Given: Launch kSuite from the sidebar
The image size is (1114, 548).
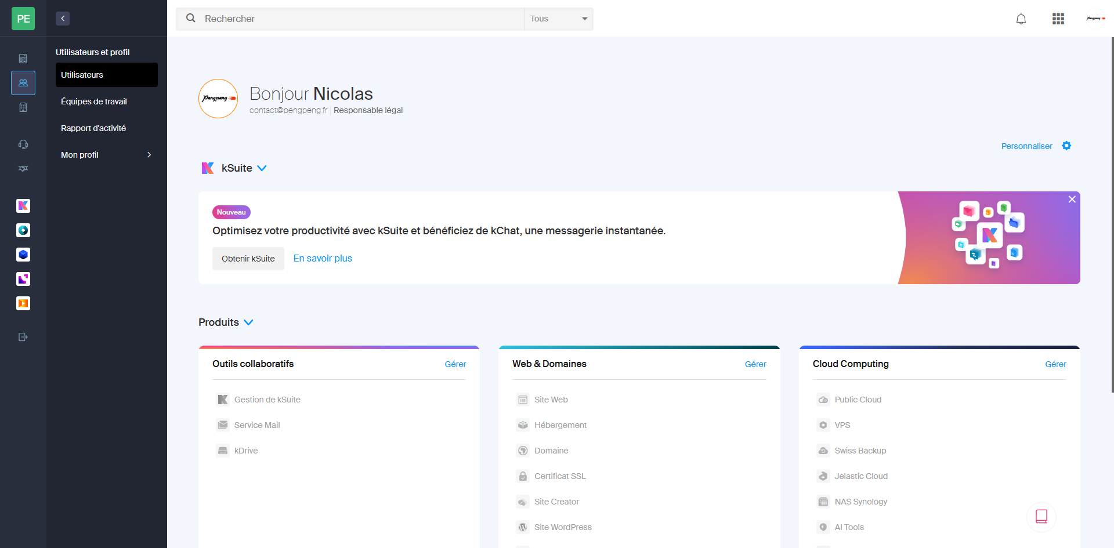Looking at the screenshot, I should [23, 206].
